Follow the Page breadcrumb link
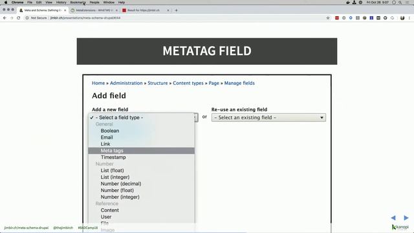Screen dimensions: 414x233 click(x=214, y=83)
